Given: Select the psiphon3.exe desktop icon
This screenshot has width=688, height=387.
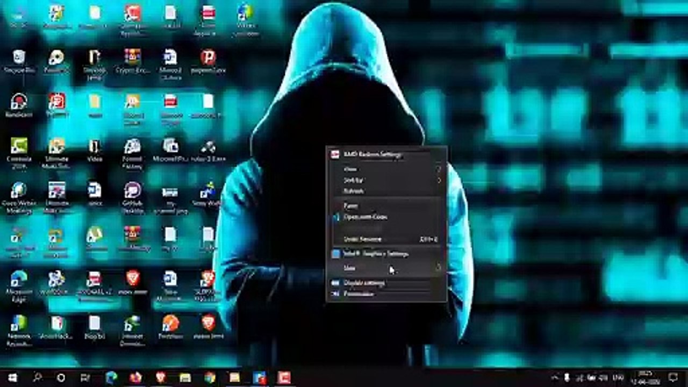Looking at the screenshot, I should point(208,61).
